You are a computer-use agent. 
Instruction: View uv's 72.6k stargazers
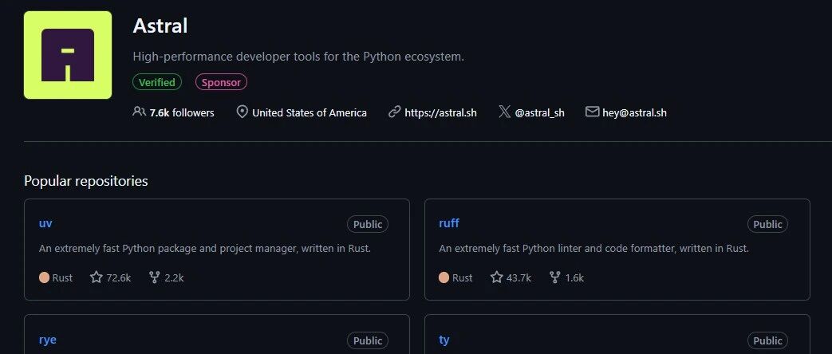(118, 277)
